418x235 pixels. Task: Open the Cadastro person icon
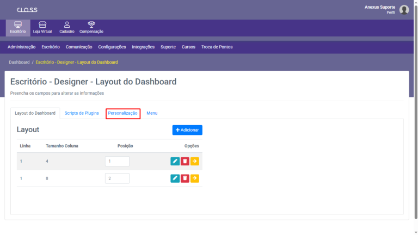[67, 25]
